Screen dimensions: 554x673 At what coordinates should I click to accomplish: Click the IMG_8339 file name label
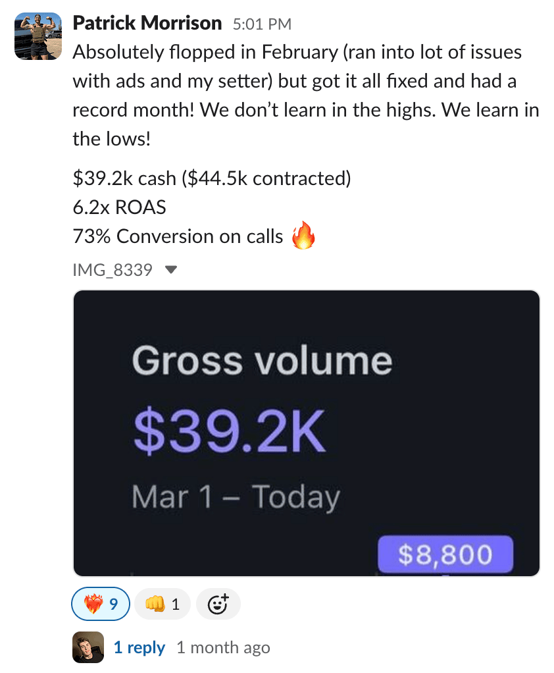coord(113,270)
